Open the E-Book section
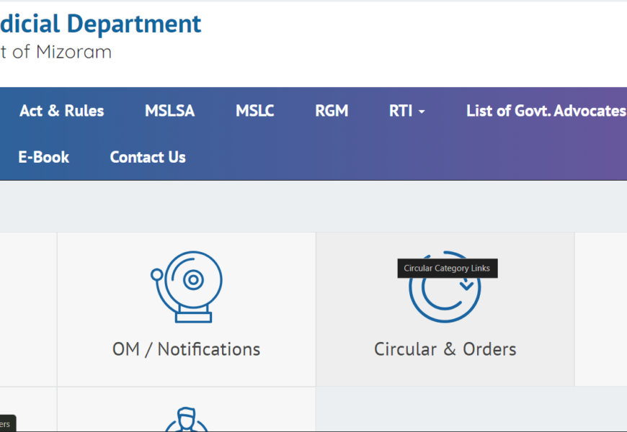Screen dimensions: 627x432 pyautogui.click(x=44, y=157)
